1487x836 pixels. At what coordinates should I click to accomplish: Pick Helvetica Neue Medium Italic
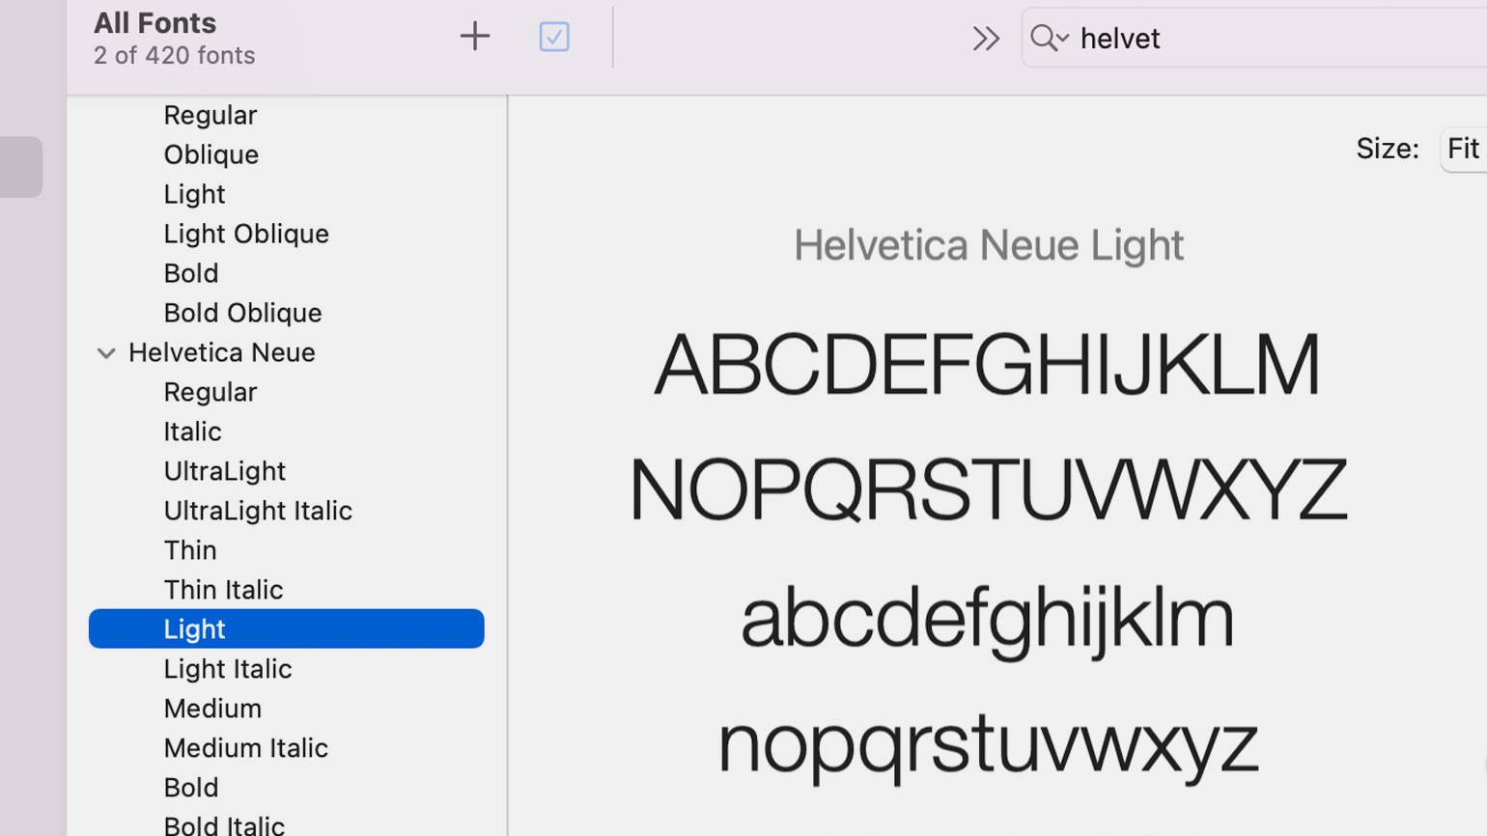tap(246, 748)
